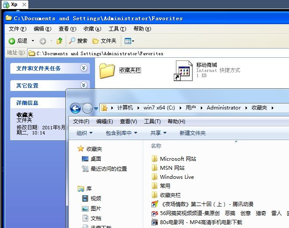Close the Xp tab with its X
This screenshot has width=289, height=228.
coord(24,4)
